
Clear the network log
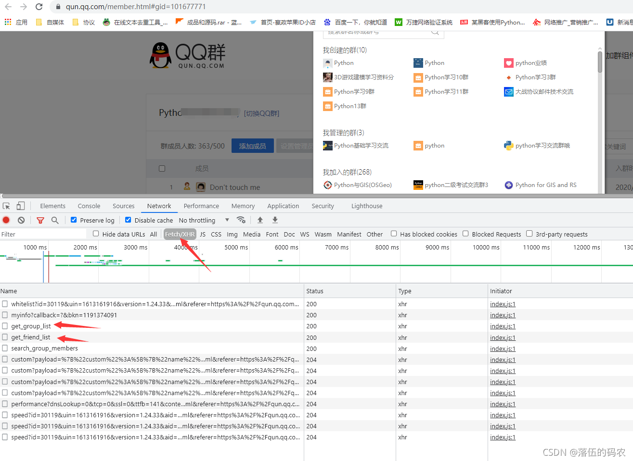(x=21, y=220)
